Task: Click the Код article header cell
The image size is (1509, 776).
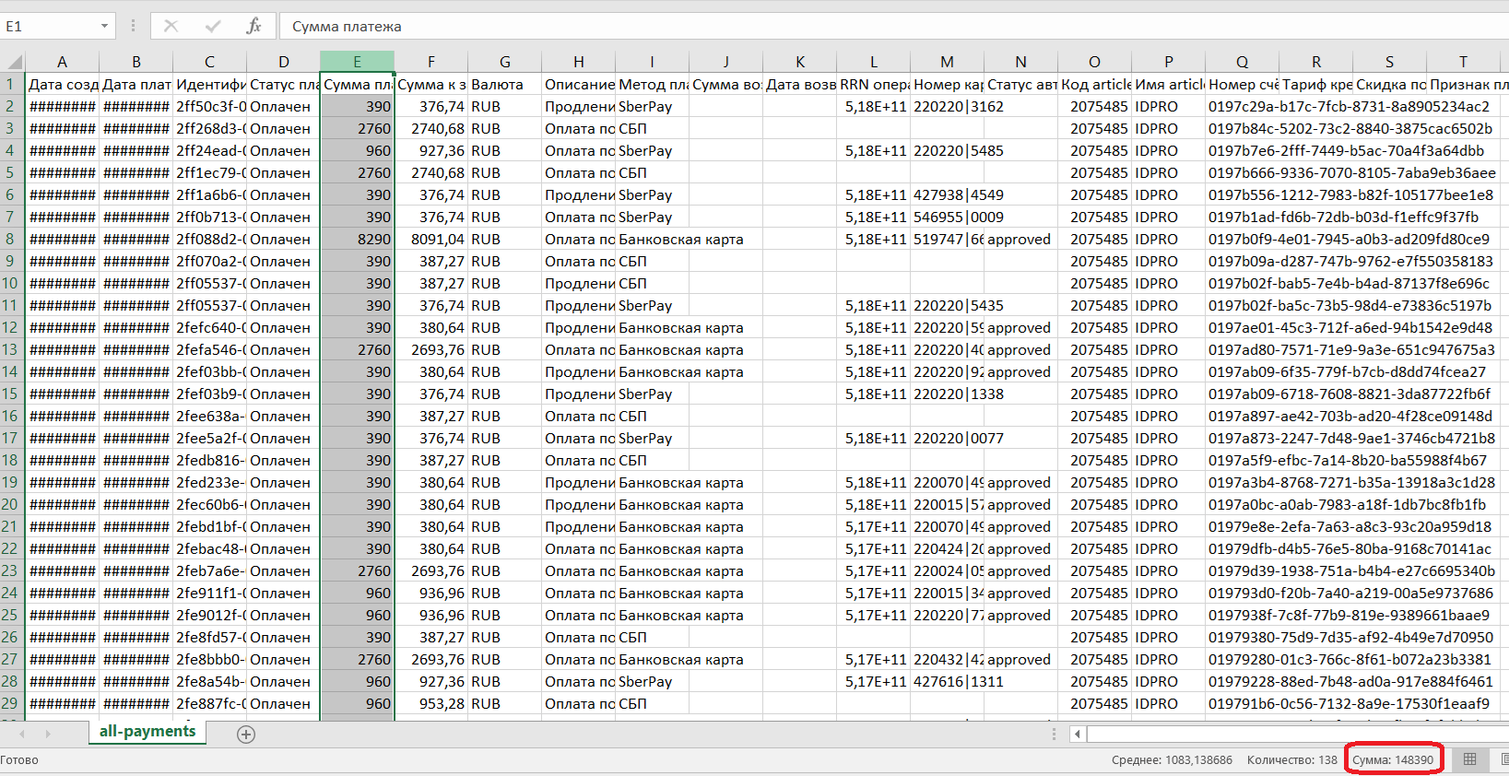Action: (1094, 84)
